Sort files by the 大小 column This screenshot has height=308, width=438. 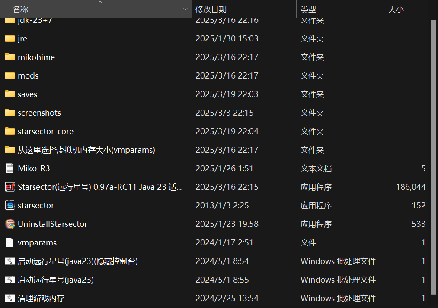point(396,9)
